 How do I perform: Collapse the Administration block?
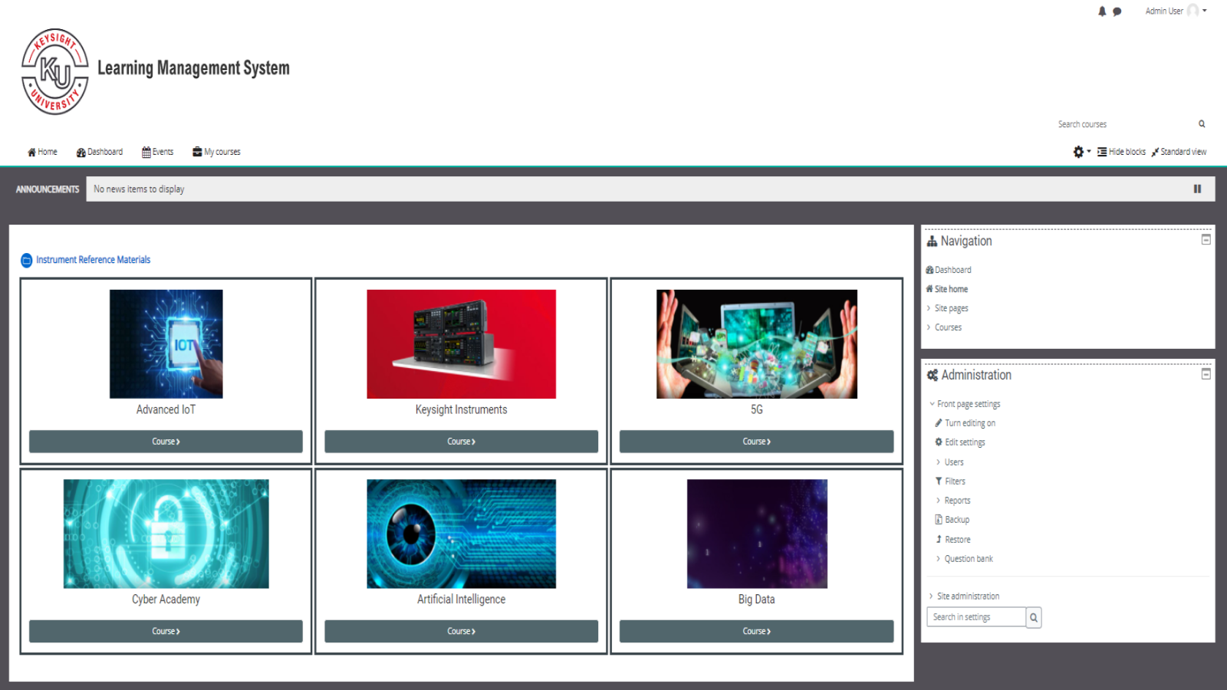pos(1206,374)
